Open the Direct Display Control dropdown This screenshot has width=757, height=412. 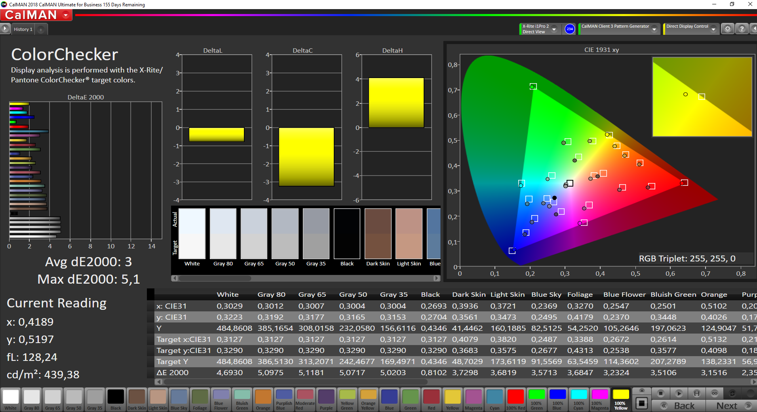713,29
